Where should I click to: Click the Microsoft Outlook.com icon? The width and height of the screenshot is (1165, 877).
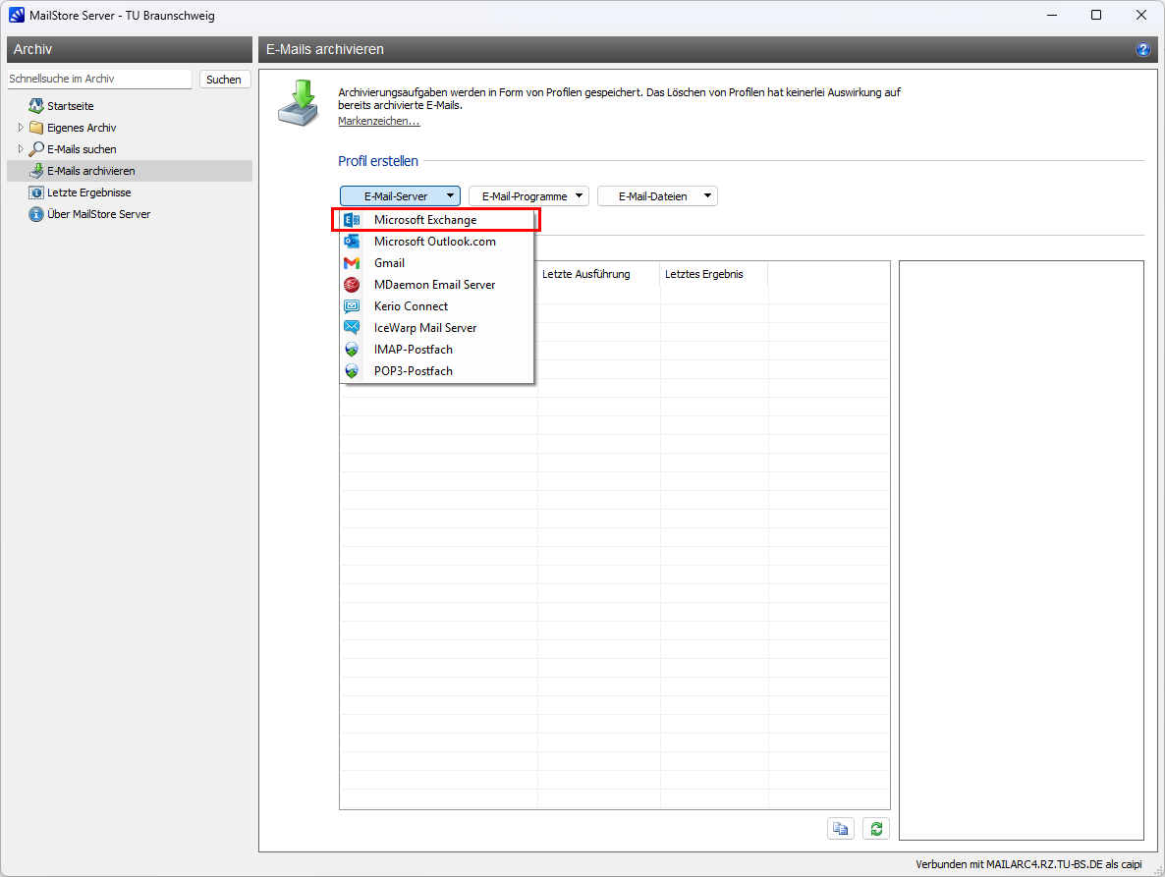tap(352, 242)
